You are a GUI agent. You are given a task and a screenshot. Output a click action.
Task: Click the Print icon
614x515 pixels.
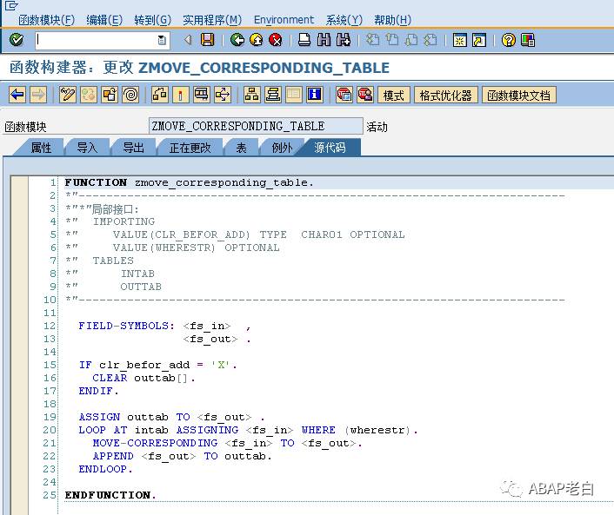304,40
